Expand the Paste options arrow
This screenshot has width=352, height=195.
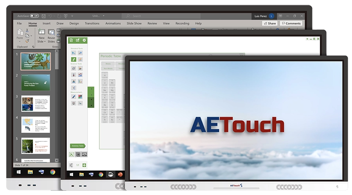[x=20, y=42]
